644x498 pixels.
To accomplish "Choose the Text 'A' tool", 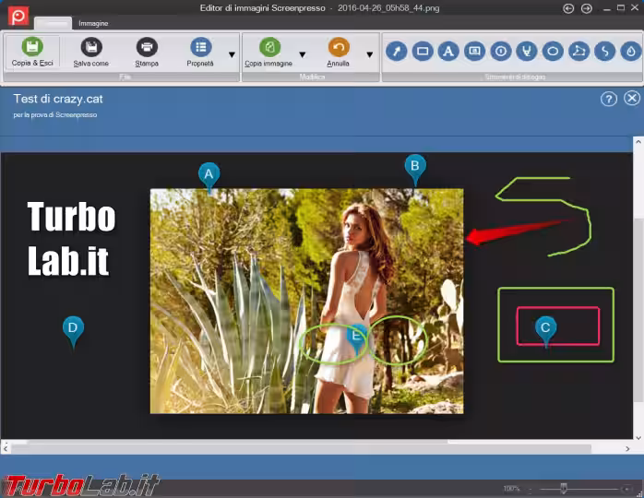I will point(448,51).
